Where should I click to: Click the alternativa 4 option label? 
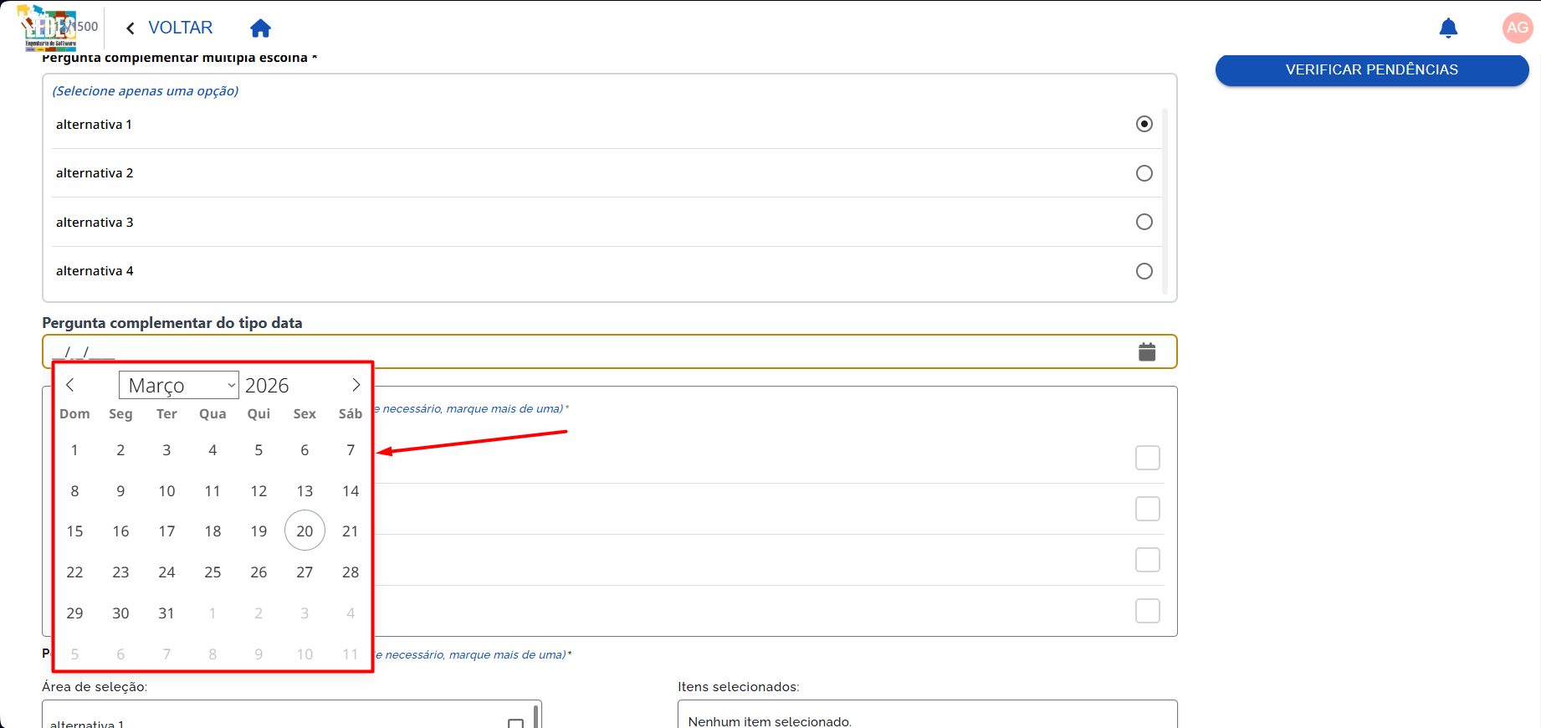95,271
